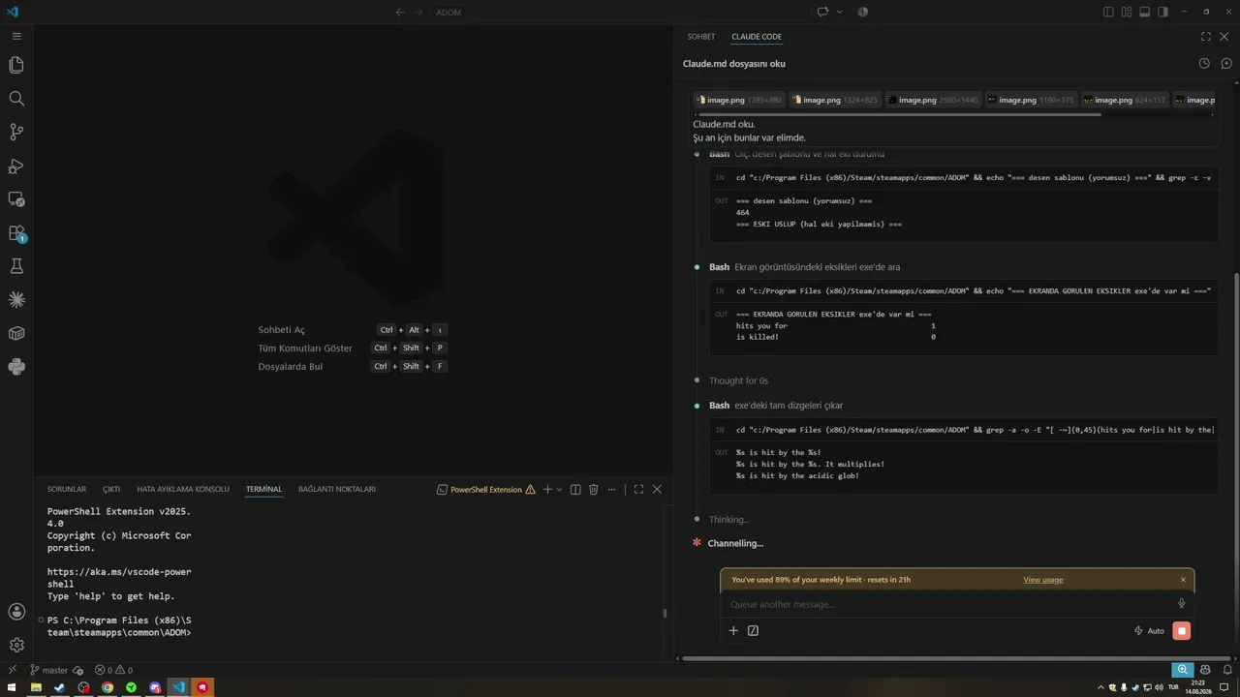Toggle the zoom indicator in status bar
Image resolution: width=1240 pixels, height=697 pixels.
[1182, 670]
